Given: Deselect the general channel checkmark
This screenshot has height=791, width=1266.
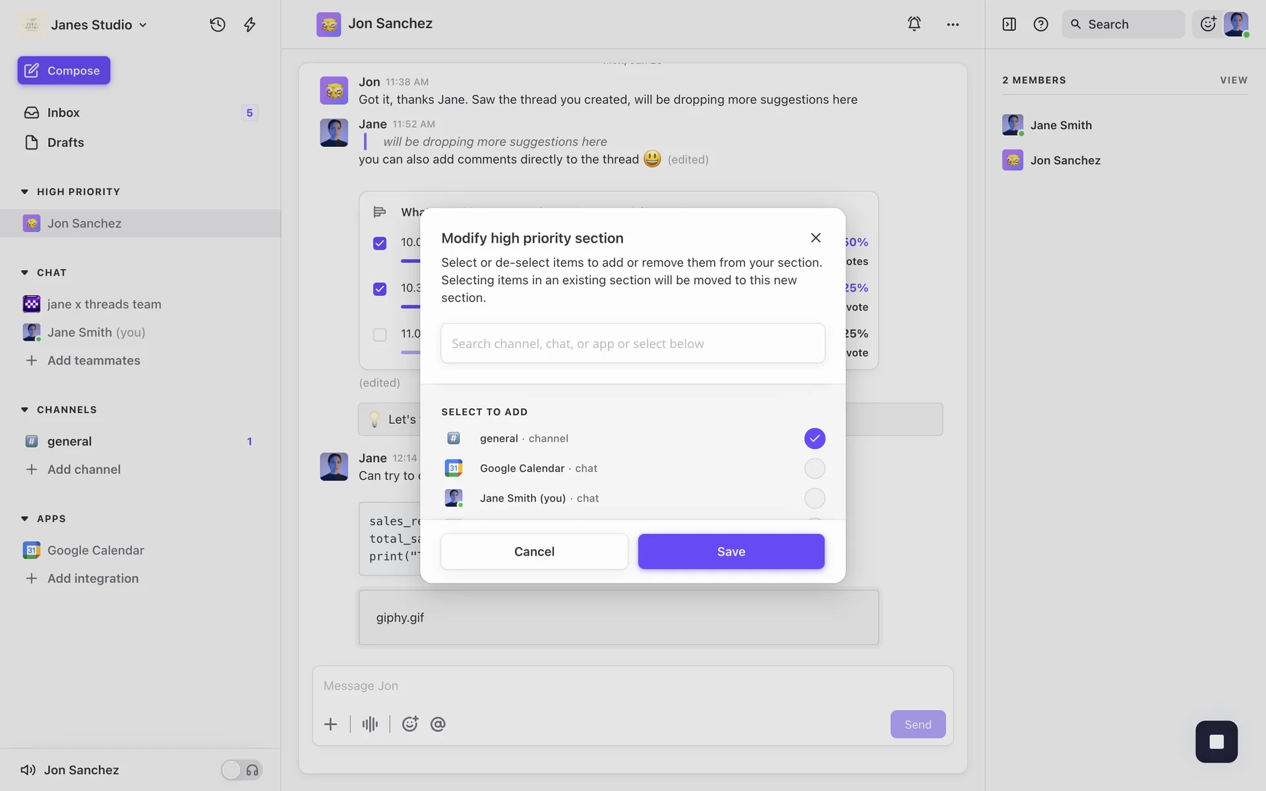Looking at the screenshot, I should tap(814, 438).
